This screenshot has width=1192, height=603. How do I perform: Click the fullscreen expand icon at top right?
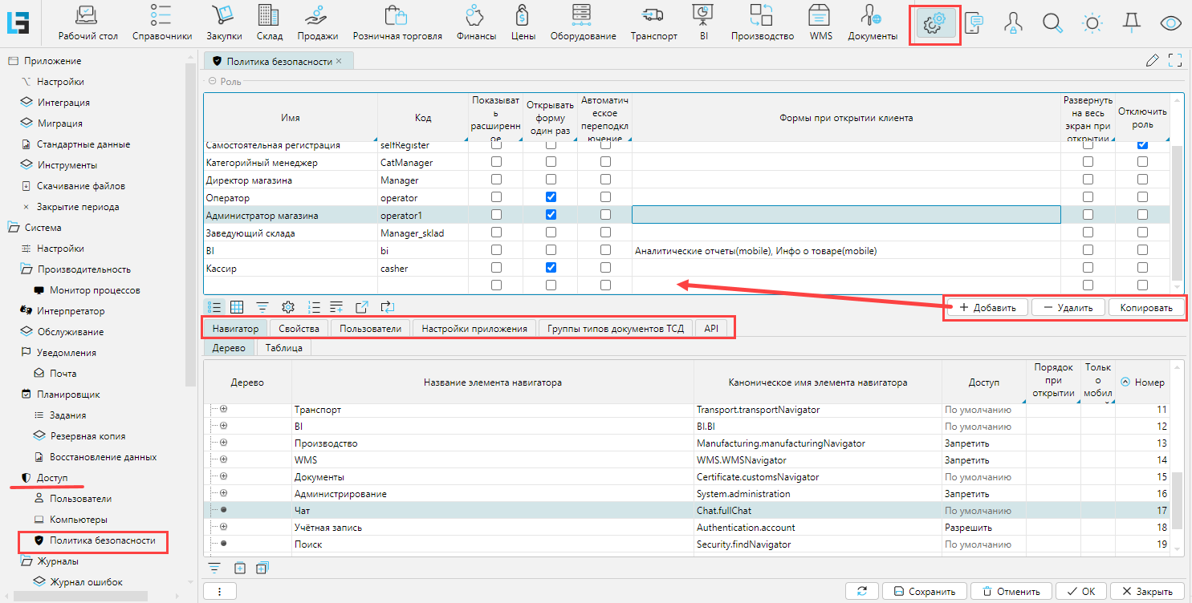(x=1175, y=60)
